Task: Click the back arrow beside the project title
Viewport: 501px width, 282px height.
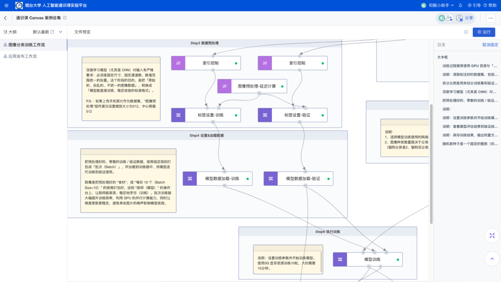Action: (x=6, y=18)
